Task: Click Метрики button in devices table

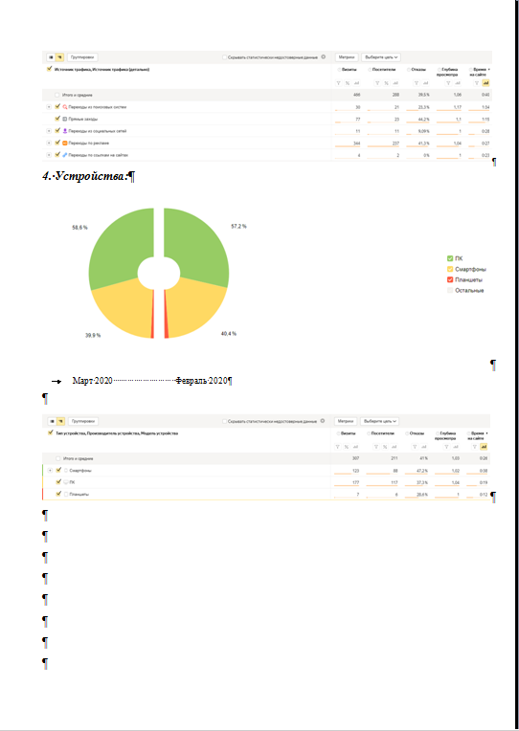Action: point(346,421)
